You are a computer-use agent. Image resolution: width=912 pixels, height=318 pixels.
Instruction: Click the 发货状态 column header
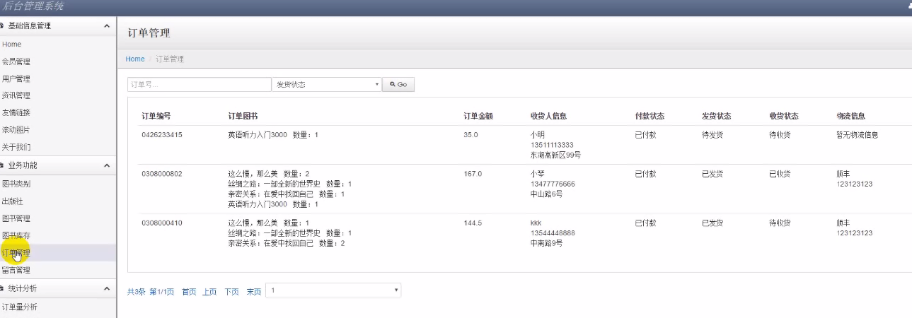click(x=716, y=116)
